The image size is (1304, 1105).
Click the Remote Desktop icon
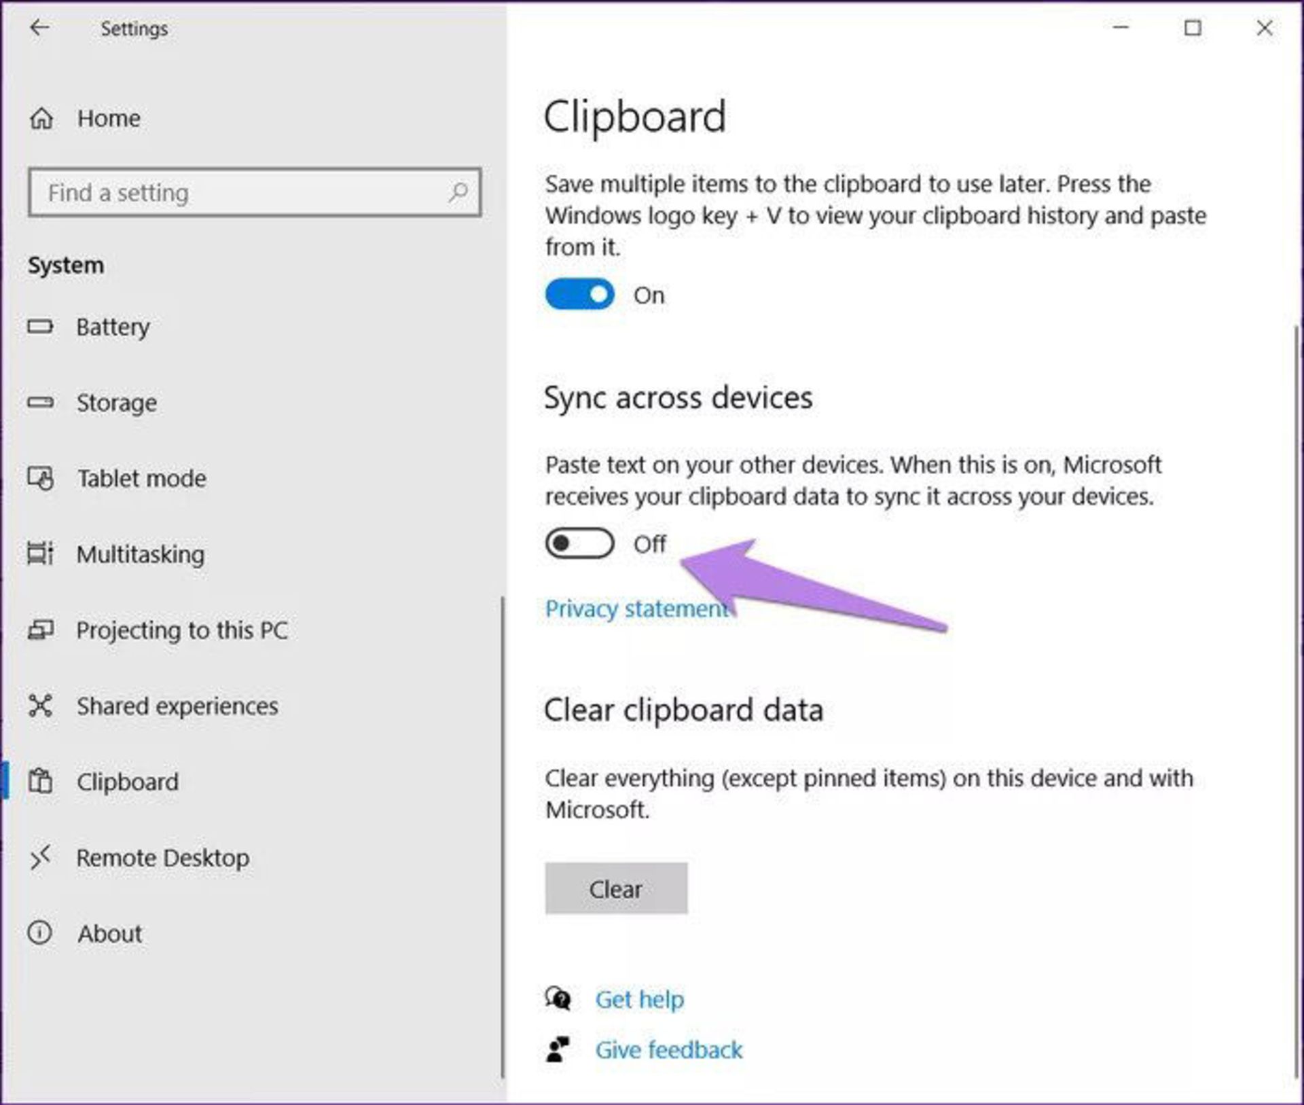[40, 858]
